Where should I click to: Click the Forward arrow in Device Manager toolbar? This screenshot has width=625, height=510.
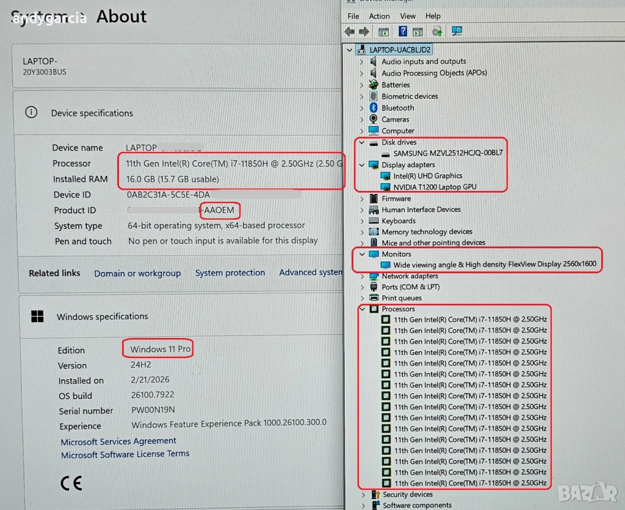coord(364,32)
